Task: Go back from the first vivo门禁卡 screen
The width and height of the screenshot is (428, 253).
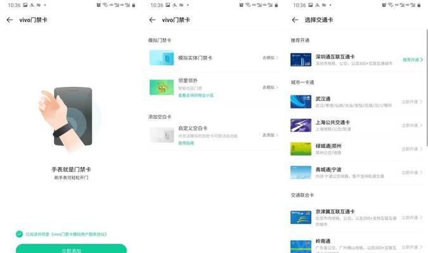Action: click(x=10, y=20)
